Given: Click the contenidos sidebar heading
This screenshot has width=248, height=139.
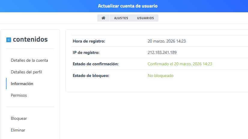Looking at the screenshot, I should tap(30, 39).
